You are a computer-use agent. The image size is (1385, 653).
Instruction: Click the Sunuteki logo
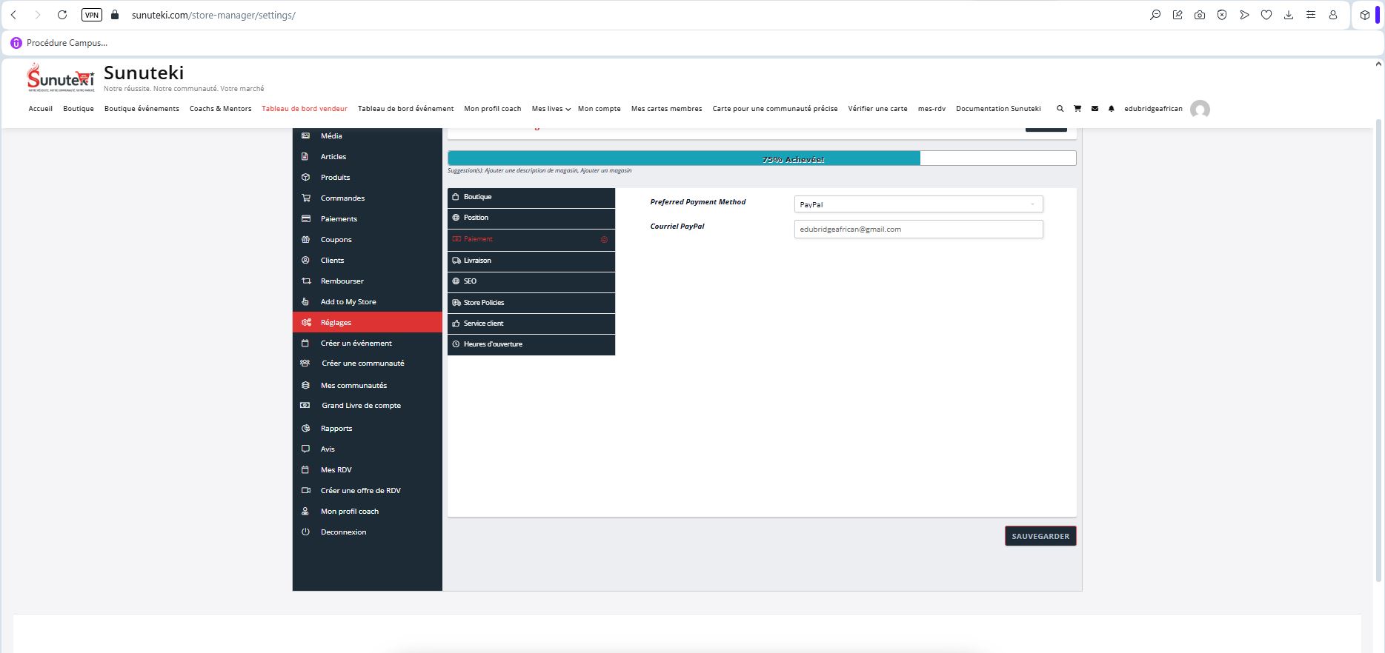[x=61, y=78]
